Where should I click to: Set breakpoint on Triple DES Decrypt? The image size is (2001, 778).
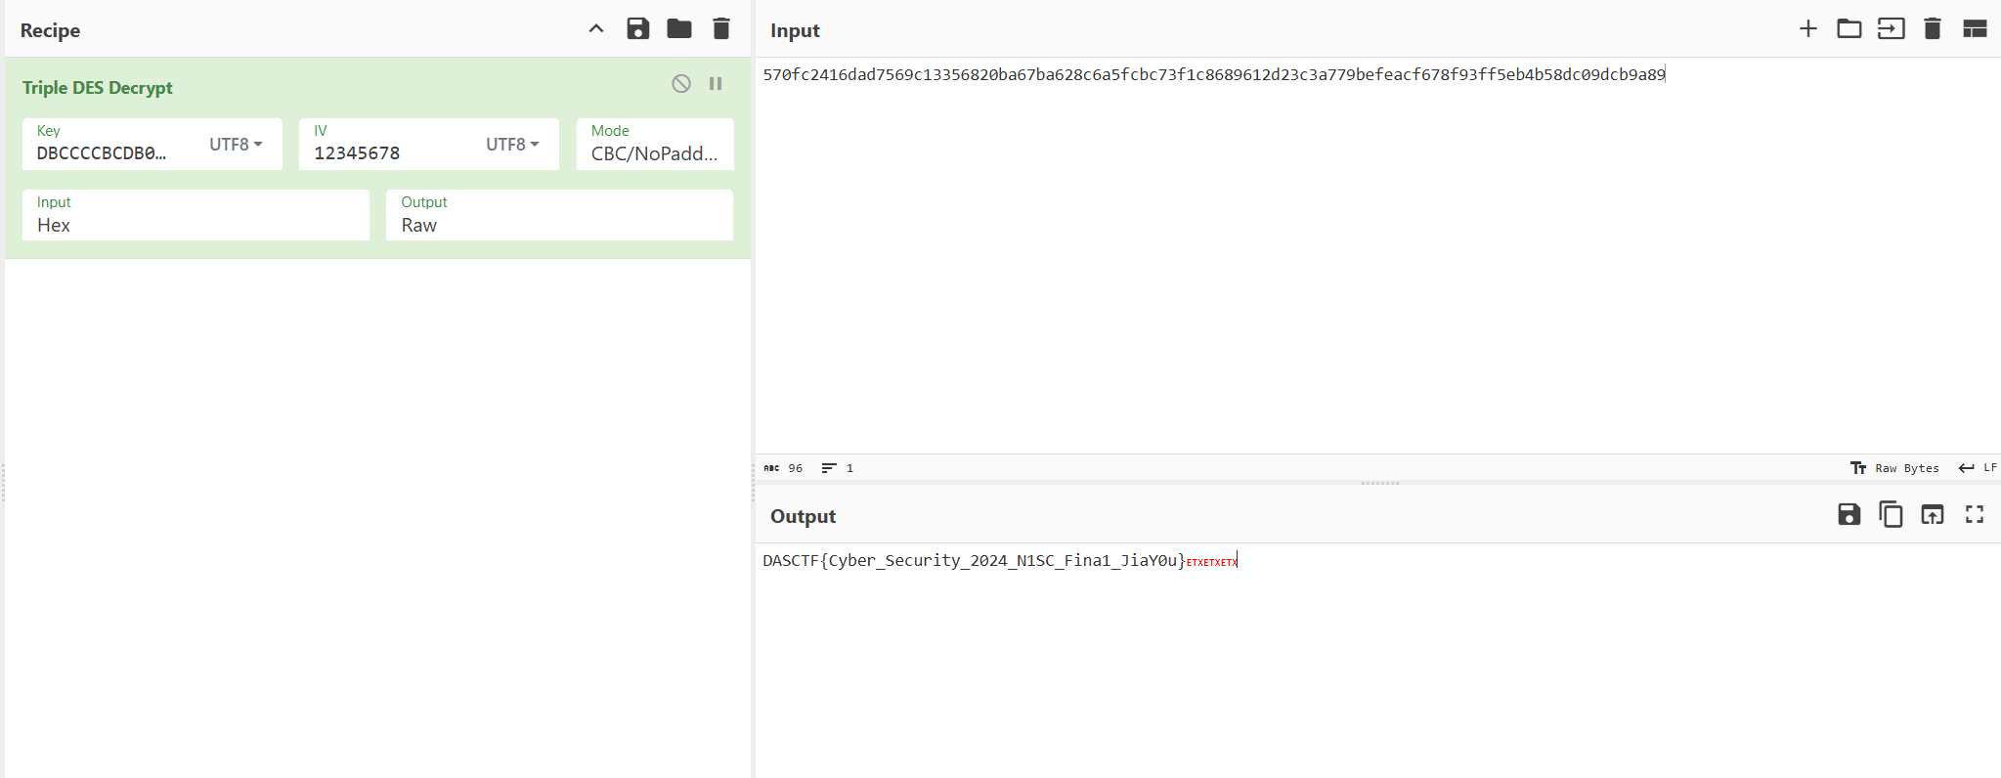tap(716, 84)
